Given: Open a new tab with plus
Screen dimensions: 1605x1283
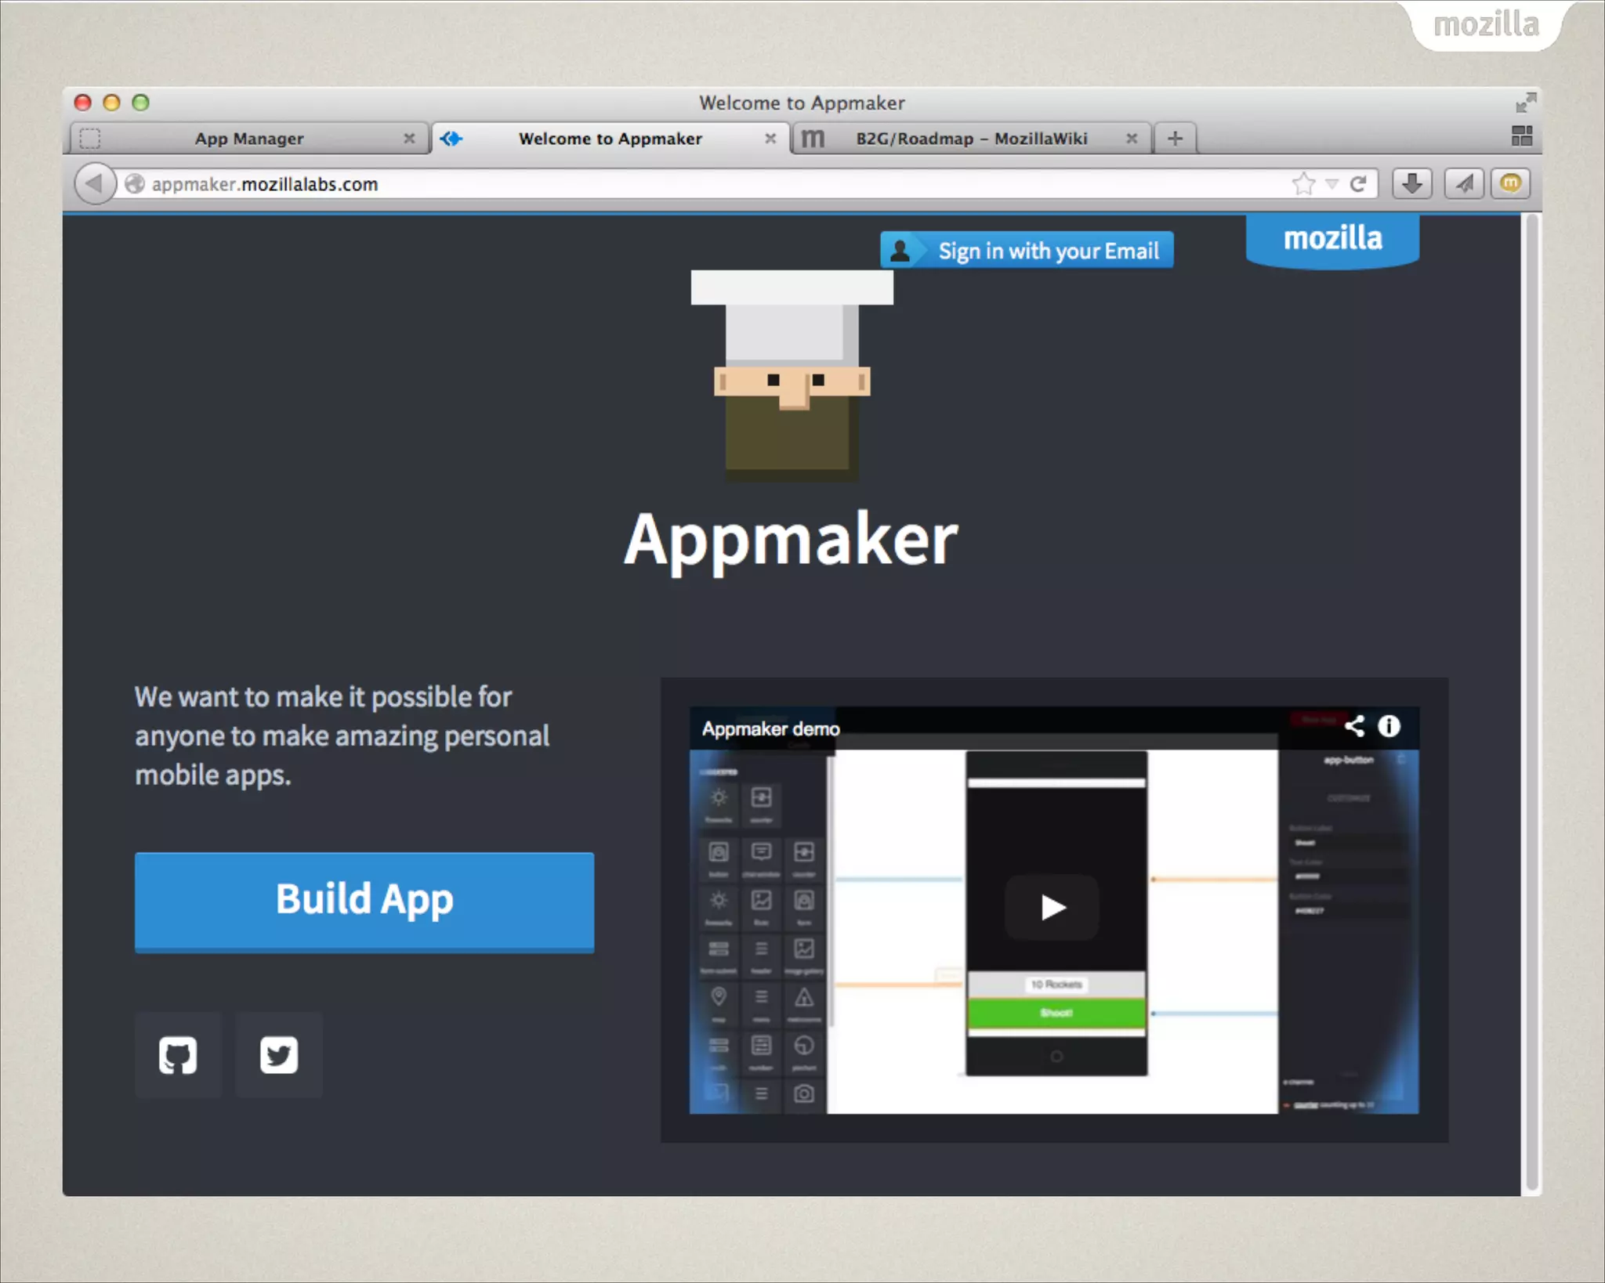Looking at the screenshot, I should [1174, 139].
